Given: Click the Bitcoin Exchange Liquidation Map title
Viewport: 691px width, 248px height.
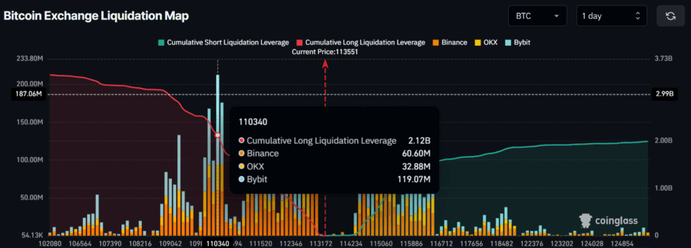Looking at the screenshot, I should (x=96, y=16).
